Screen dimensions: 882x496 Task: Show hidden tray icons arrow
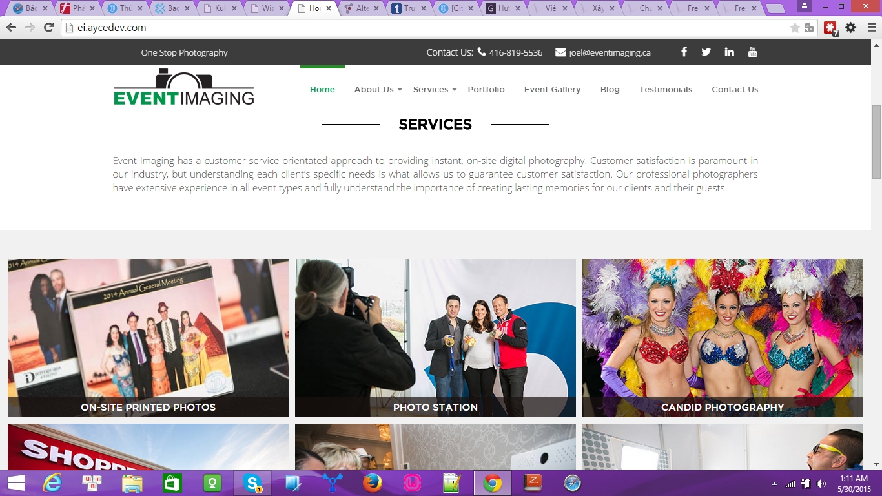click(774, 484)
